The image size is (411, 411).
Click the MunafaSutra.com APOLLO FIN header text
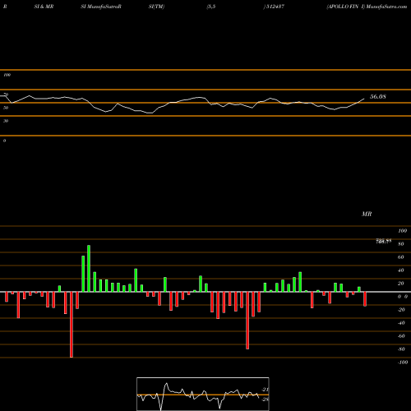[367, 7]
